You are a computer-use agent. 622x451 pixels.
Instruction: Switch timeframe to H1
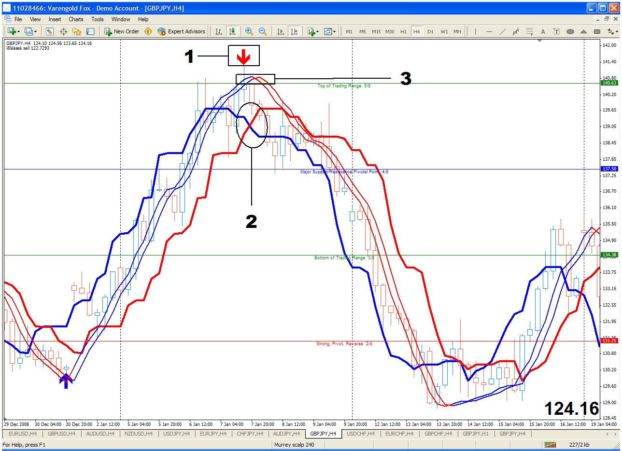[403, 31]
